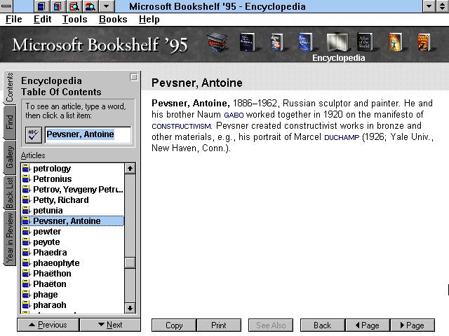Click the plain blue book title-bar icon

[x=41, y=6]
